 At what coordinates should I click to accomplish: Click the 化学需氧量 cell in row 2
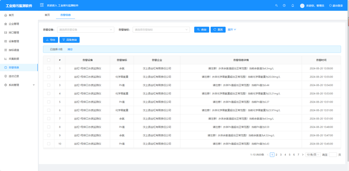pos(122,77)
